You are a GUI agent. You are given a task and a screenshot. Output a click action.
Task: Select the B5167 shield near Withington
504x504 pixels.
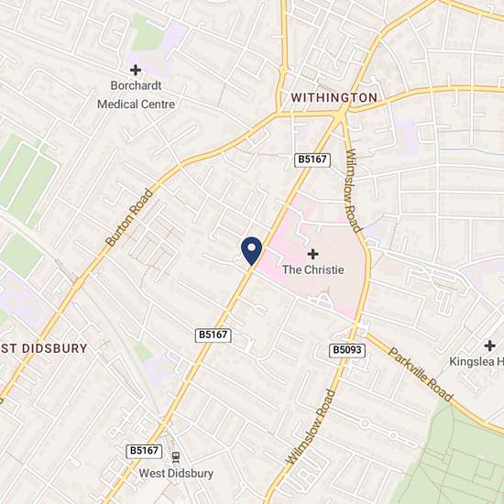pyautogui.click(x=312, y=159)
